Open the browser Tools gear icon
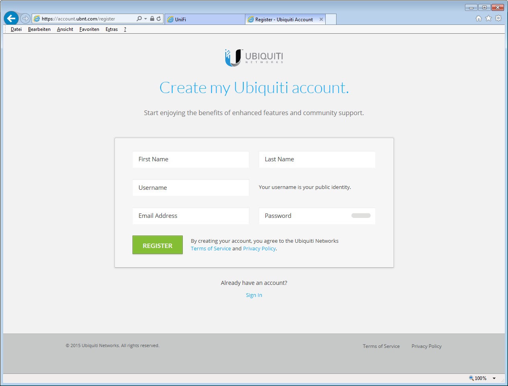The height and width of the screenshot is (386, 508). tap(498, 18)
